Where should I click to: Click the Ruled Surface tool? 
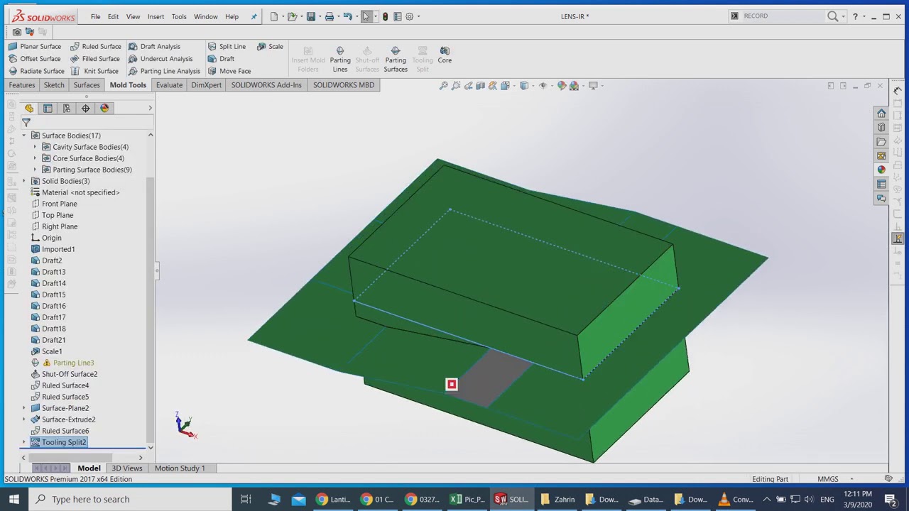coord(95,46)
